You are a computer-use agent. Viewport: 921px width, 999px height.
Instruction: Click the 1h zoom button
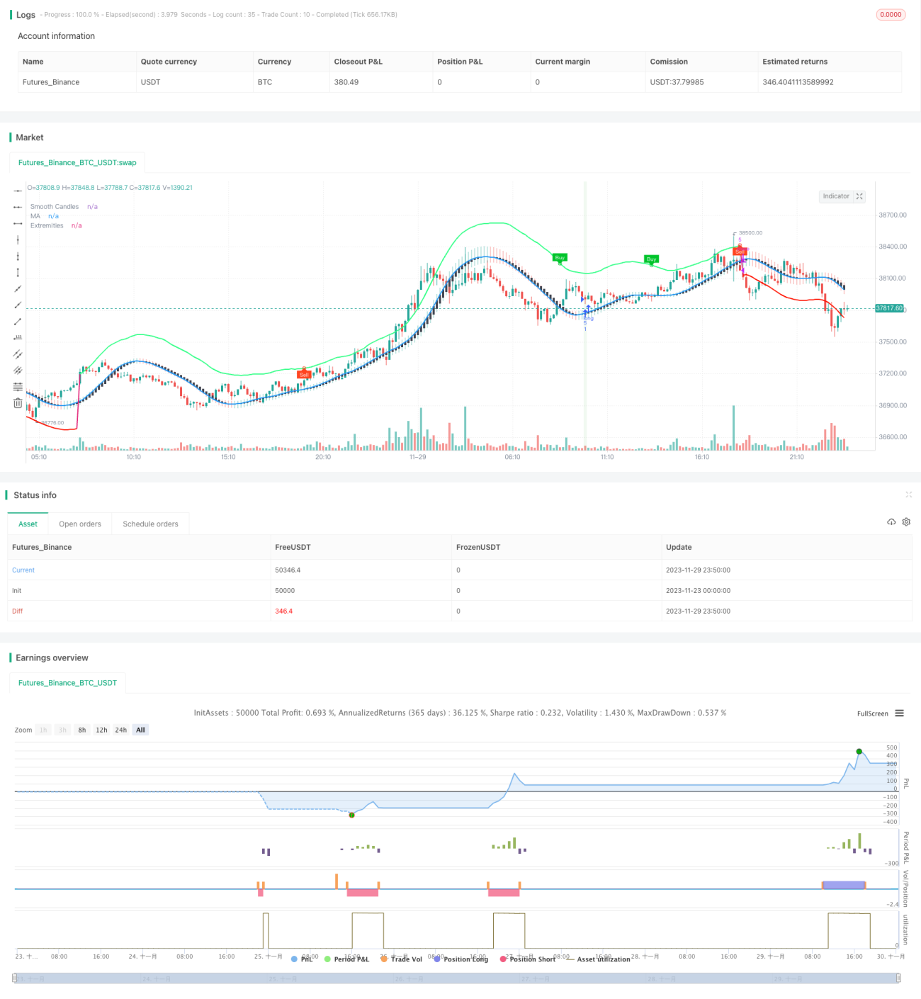tap(43, 730)
